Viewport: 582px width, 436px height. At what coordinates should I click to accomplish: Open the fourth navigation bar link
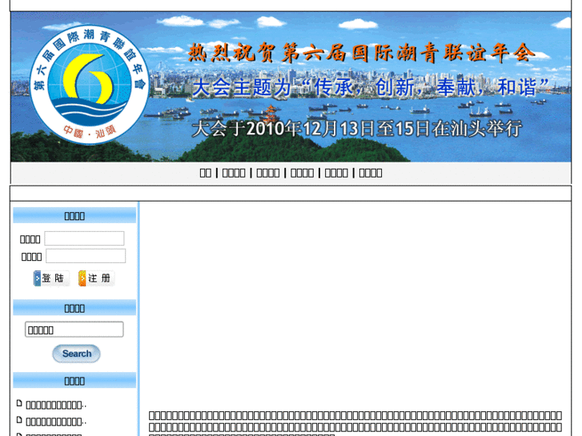pyautogui.click(x=302, y=173)
